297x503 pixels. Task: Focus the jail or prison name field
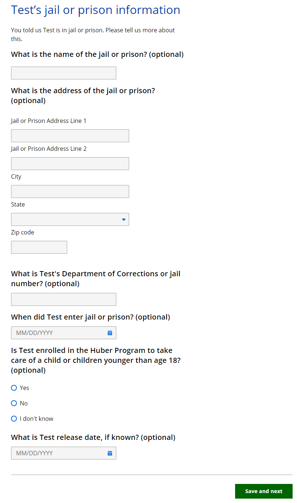pos(63,73)
